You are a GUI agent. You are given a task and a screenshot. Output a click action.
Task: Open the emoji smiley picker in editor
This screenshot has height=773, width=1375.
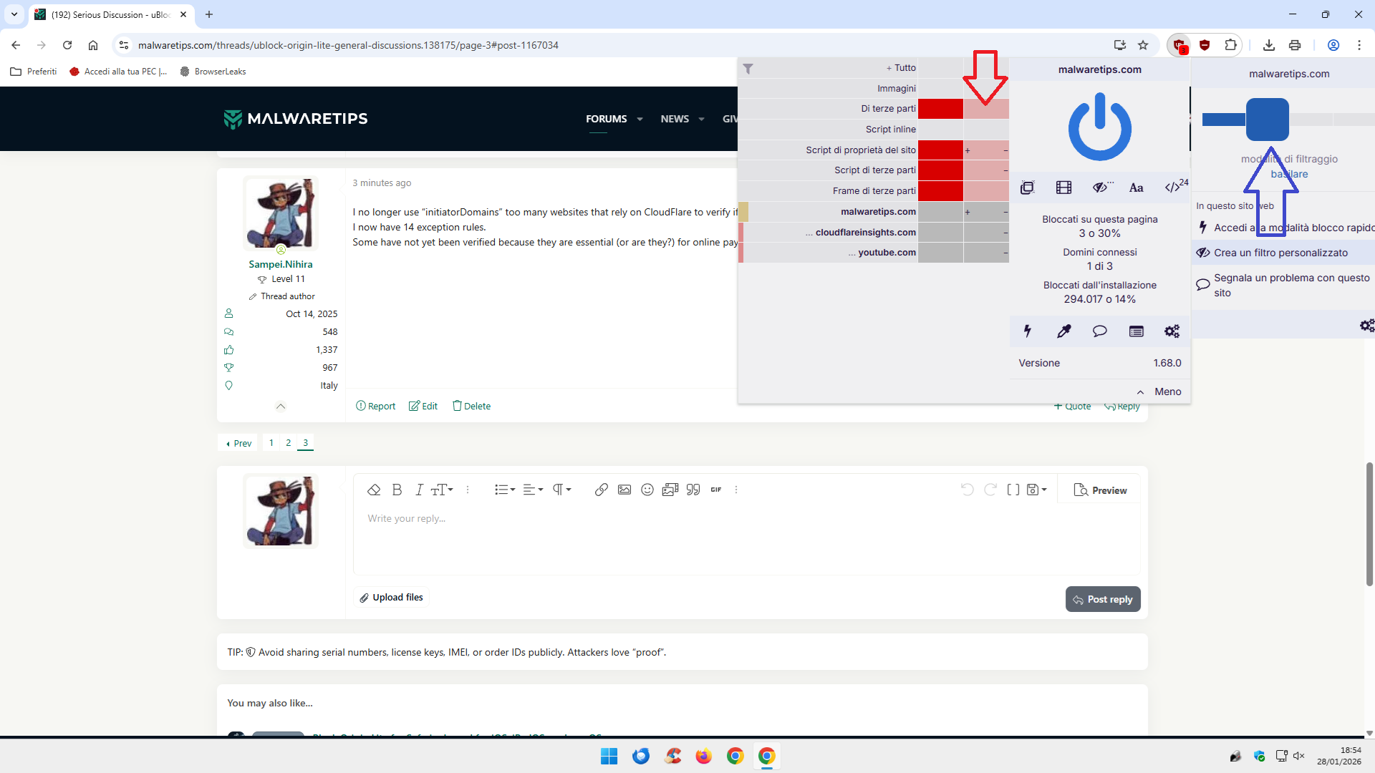pyautogui.click(x=647, y=490)
